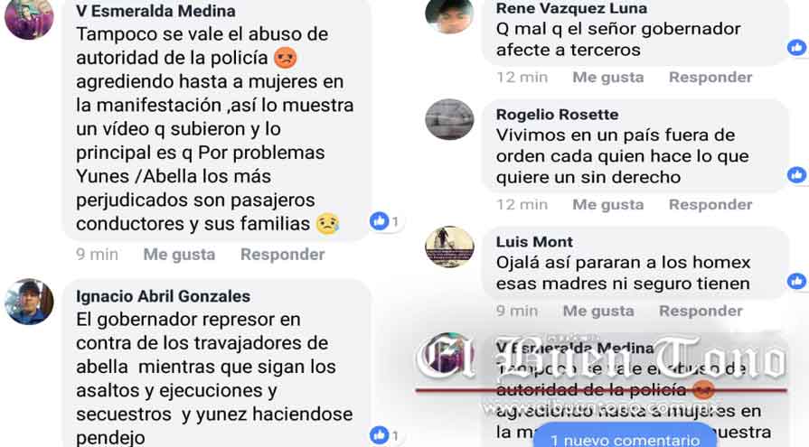Click like icon beside Rogelio Rosette's comment
The image size is (809, 447).
point(797,175)
